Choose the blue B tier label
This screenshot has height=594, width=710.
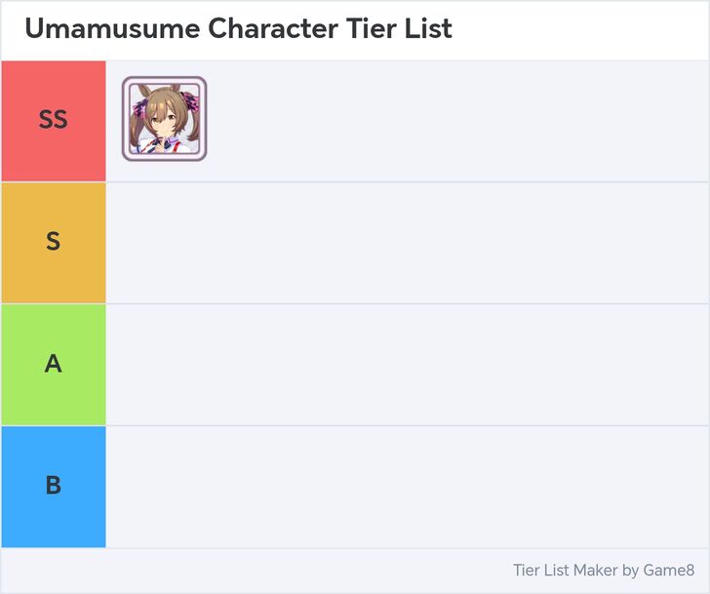click(x=54, y=486)
